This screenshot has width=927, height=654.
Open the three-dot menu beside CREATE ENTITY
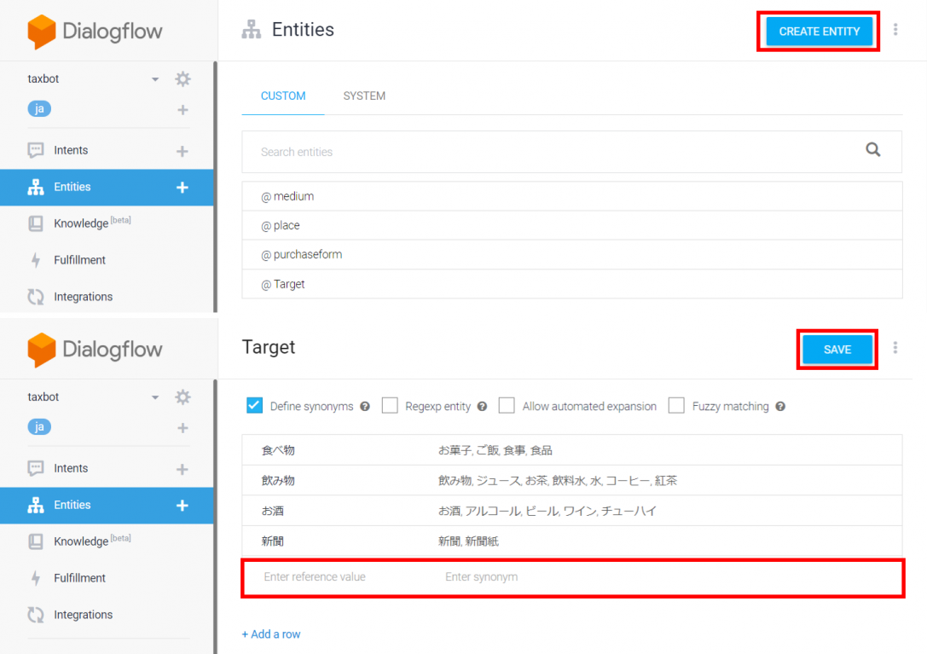coord(895,30)
